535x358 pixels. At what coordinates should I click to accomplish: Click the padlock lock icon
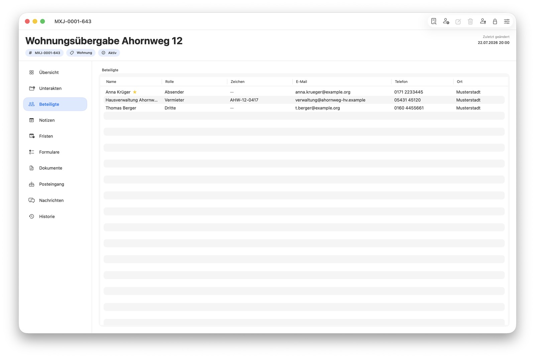pyautogui.click(x=495, y=21)
